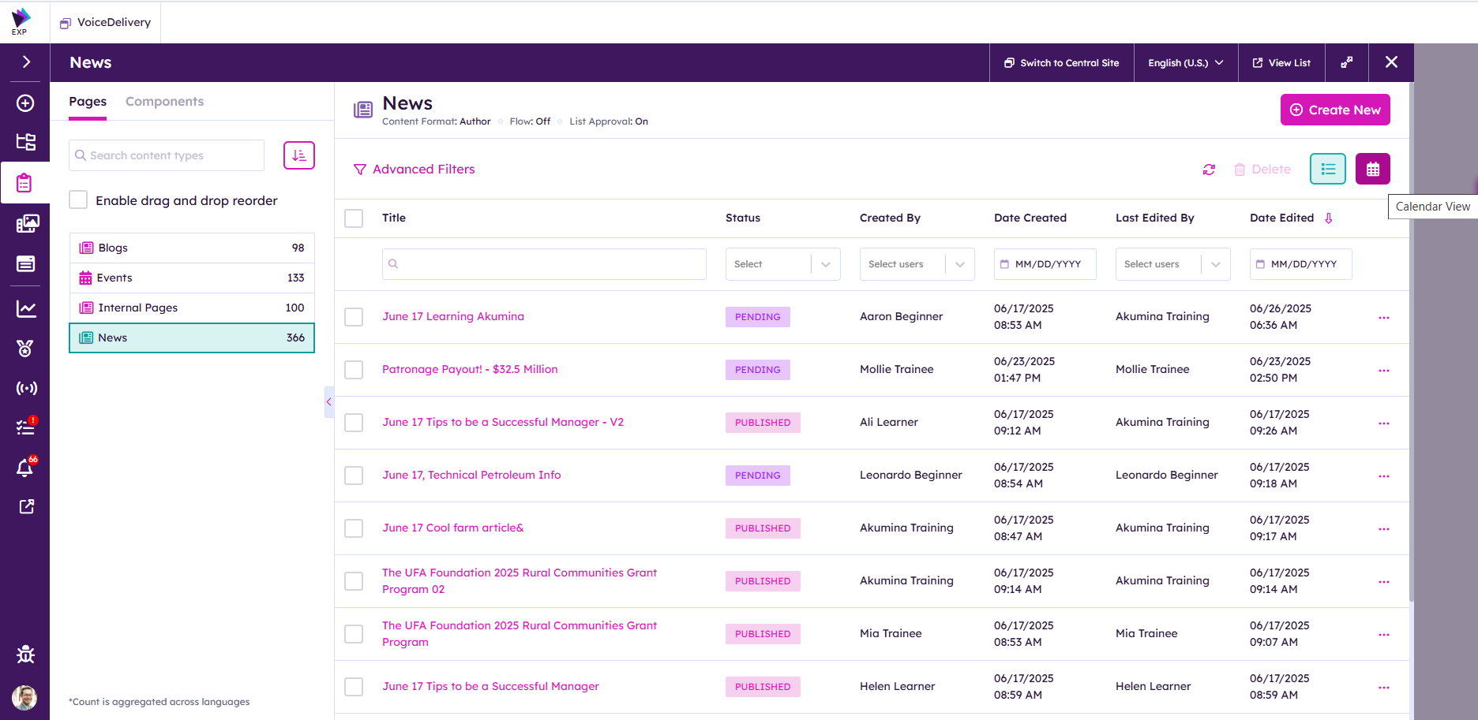This screenshot has width=1478, height=720.
Task: Enable drag and drop reorder checkbox
Action: (78, 200)
